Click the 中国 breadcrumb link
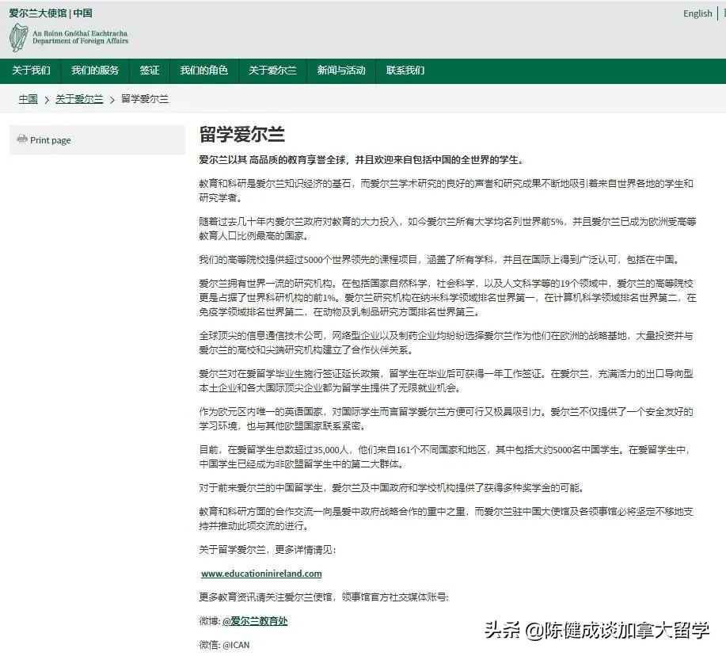The image size is (726, 656). tap(27, 99)
